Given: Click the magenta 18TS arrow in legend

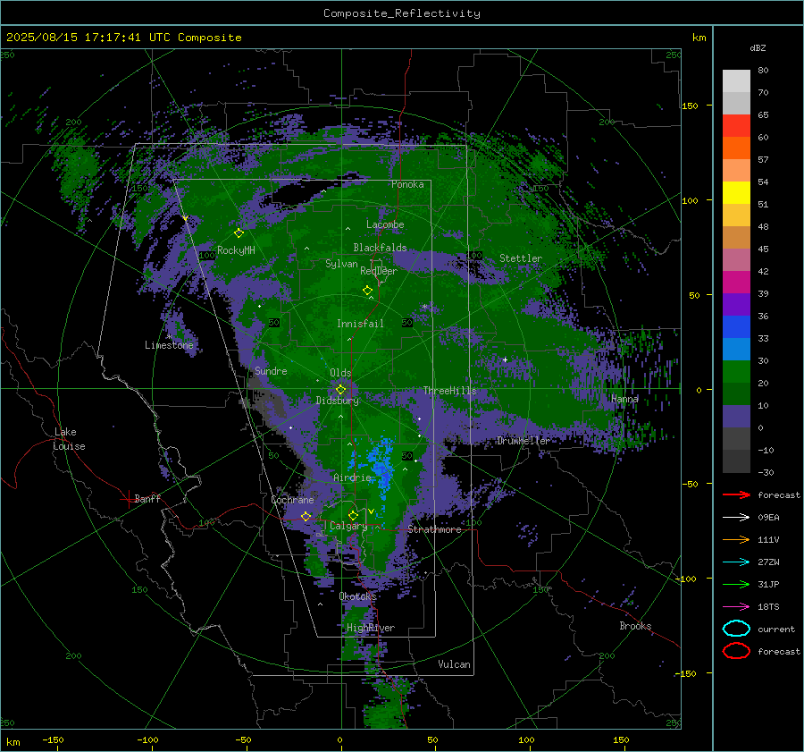Looking at the screenshot, I should click(736, 607).
